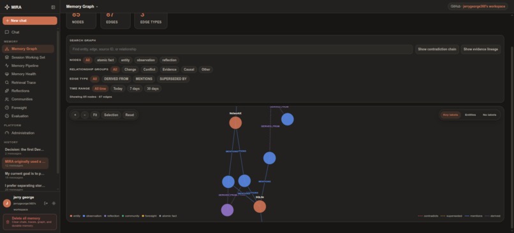Click the Memory Pipeline pulse icon
This screenshot has width=514, height=233.
coord(7,66)
